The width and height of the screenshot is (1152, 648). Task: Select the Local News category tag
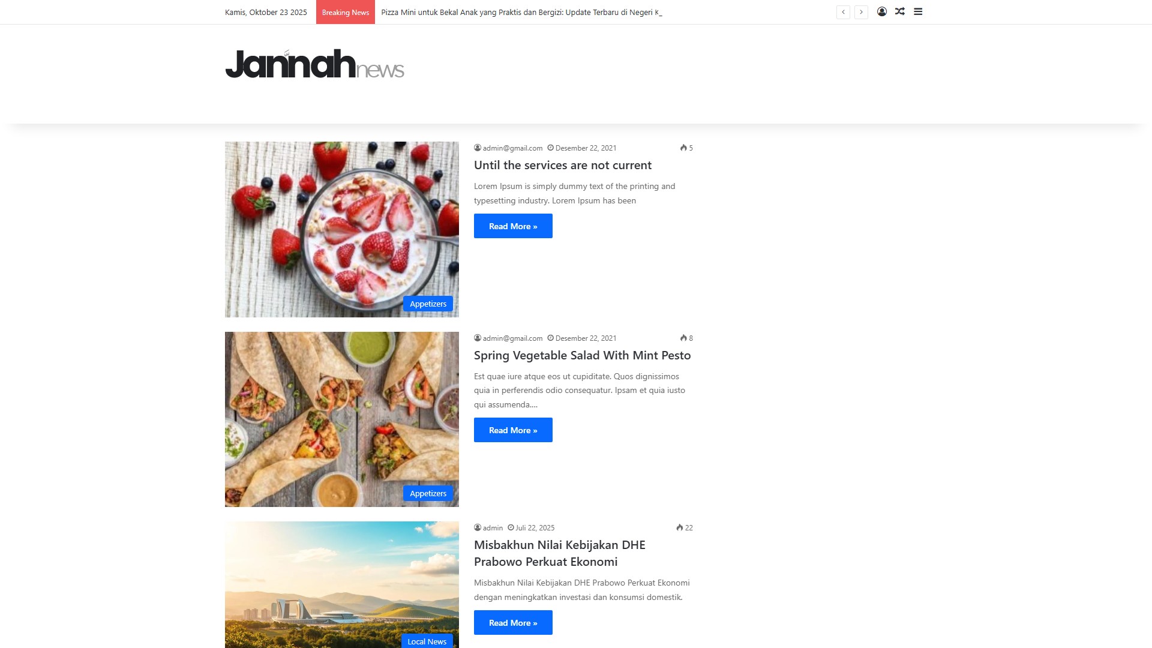427,641
